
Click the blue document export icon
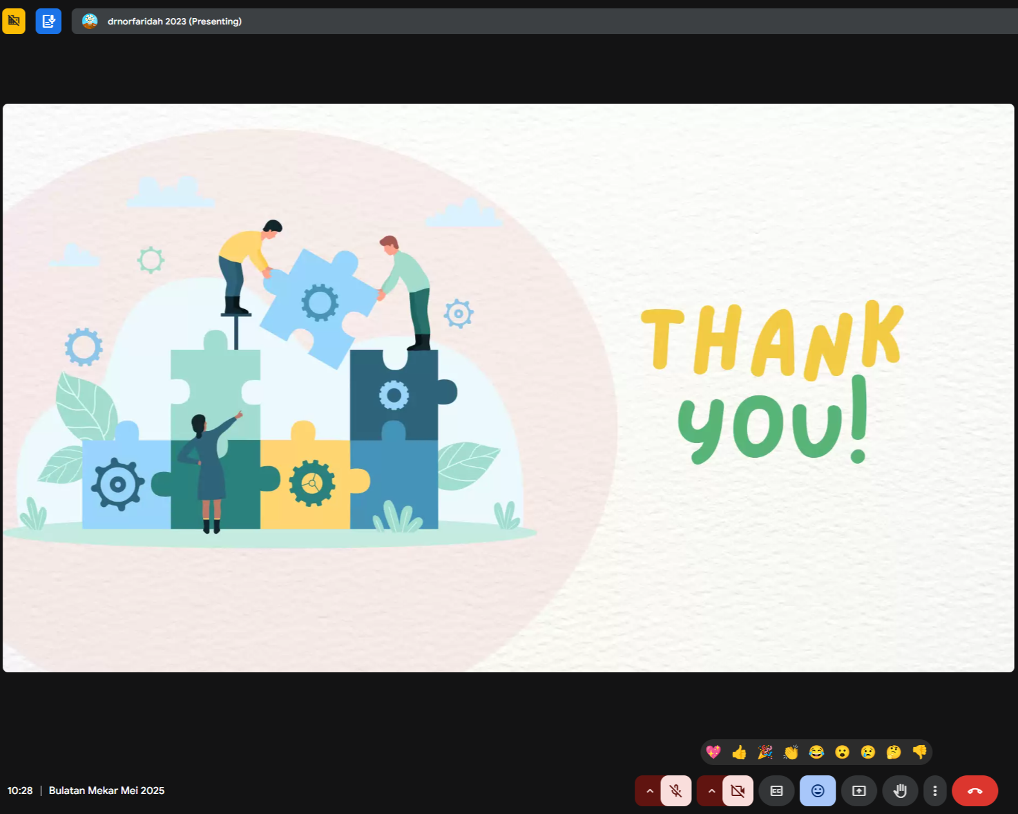(48, 21)
